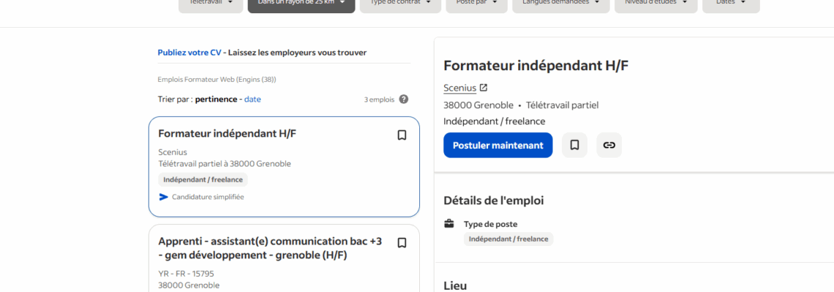Click the Postuler maintenant button
Screen dimensions: 834x292
tap(497, 145)
